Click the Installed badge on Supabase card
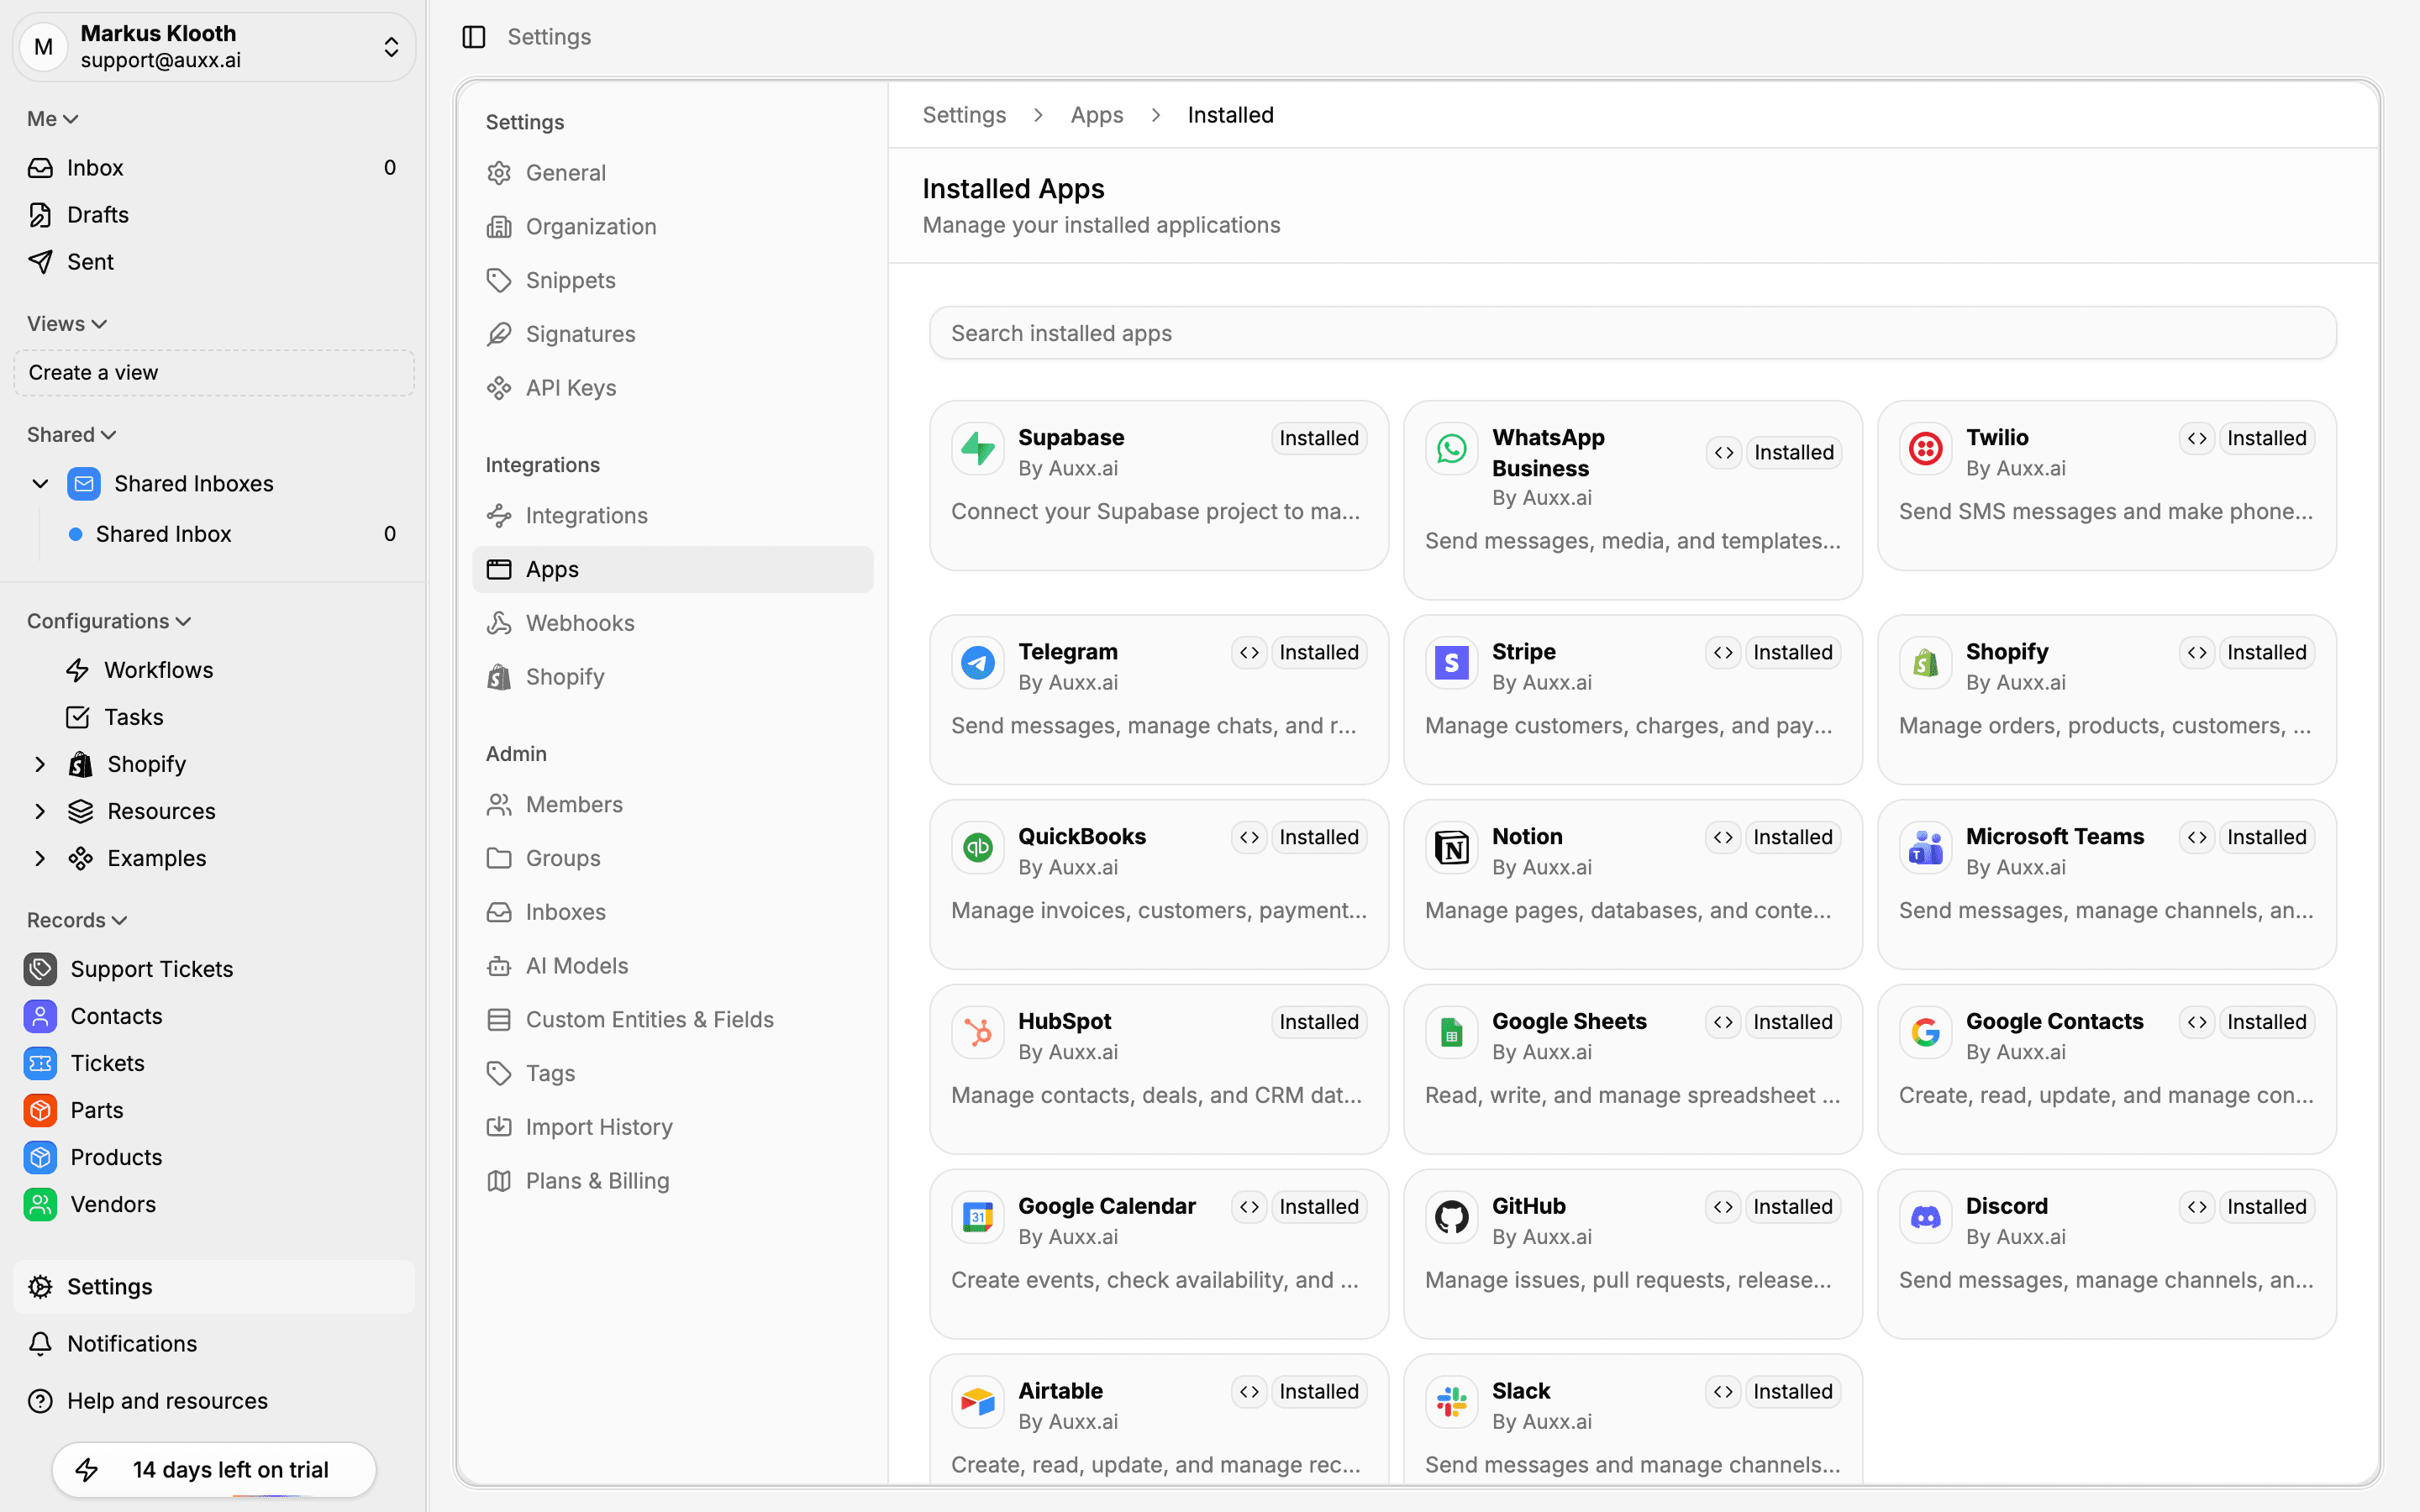Image resolution: width=2420 pixels, height=1512 pixels. [1318, 439]
